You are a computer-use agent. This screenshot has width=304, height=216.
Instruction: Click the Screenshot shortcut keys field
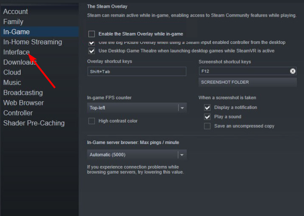pyautogui.click(x=244, y=71)
